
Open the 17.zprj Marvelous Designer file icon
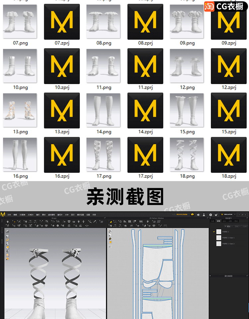[145, 155]
